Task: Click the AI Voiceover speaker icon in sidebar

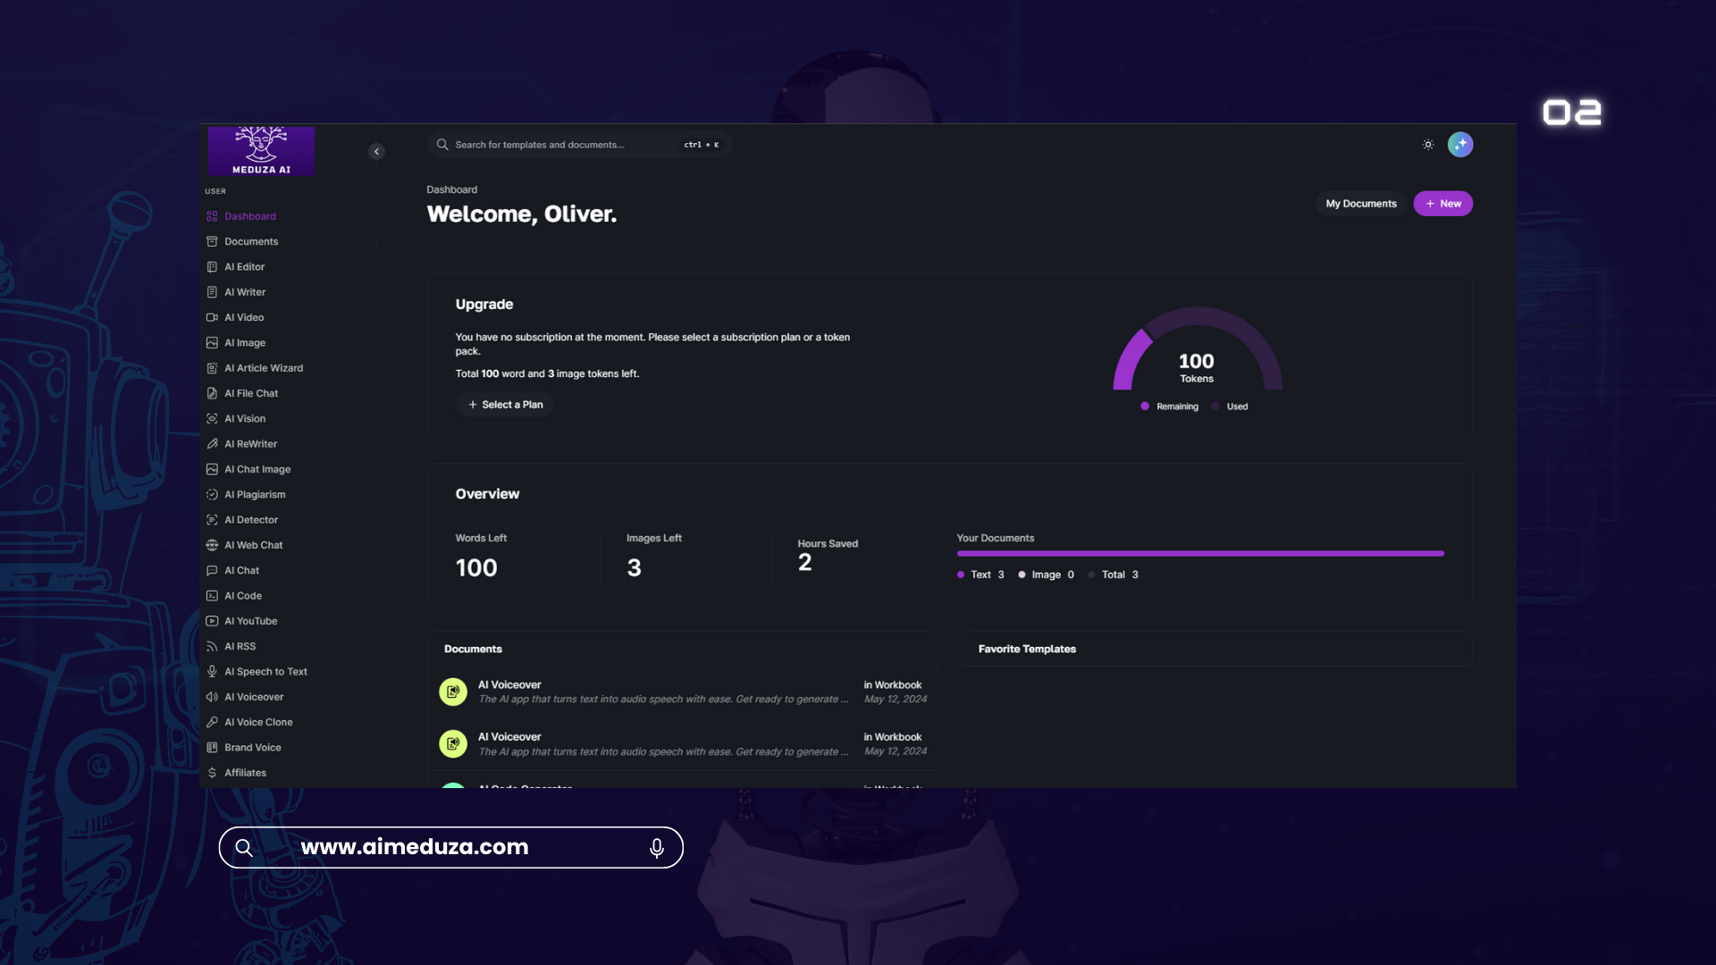Action: 212,697
